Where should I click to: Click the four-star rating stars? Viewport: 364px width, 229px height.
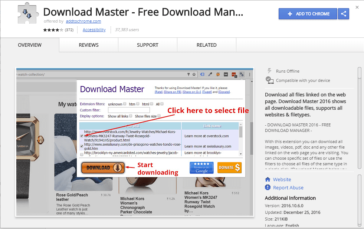click(x=53, y=30)
